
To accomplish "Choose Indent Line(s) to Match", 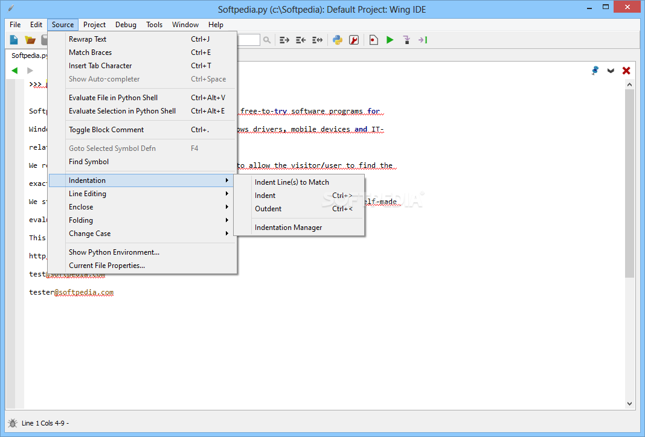I will coord(299,182).
